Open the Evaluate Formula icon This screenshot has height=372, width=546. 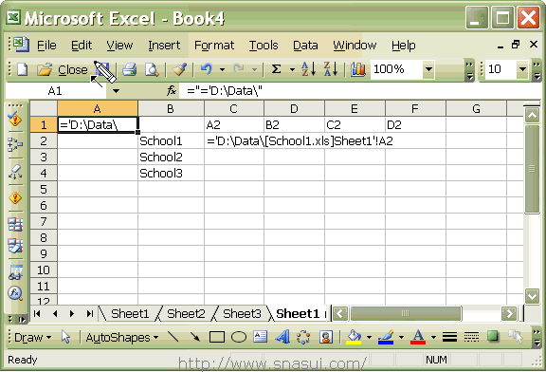point(15,293)
